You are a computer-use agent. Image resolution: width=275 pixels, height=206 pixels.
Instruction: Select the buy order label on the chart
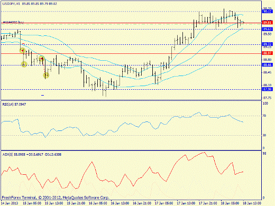tap(13, 22)
